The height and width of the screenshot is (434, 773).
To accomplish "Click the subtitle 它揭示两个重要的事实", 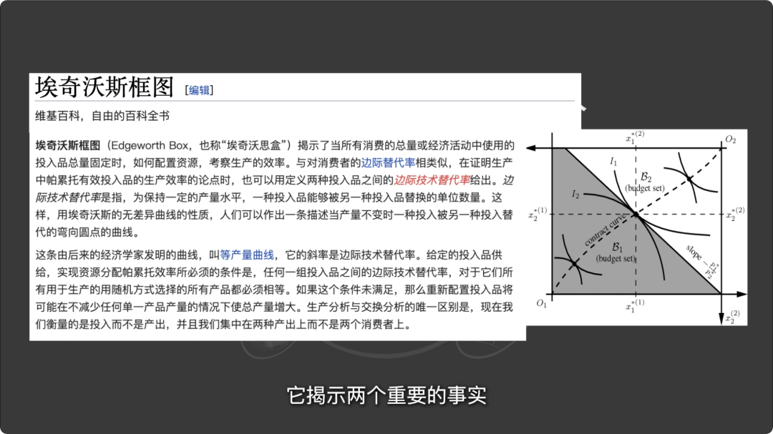I will pos(386,395).
